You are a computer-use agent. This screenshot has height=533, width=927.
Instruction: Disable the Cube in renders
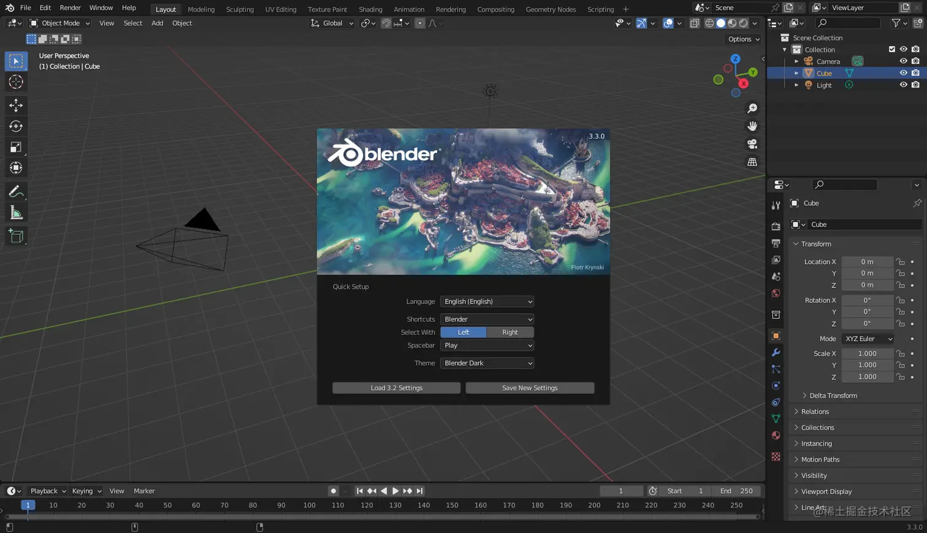coord(915,73)
